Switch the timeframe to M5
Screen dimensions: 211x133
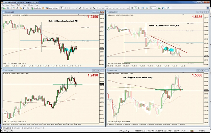pyautogui.click(x=103, y=8)
